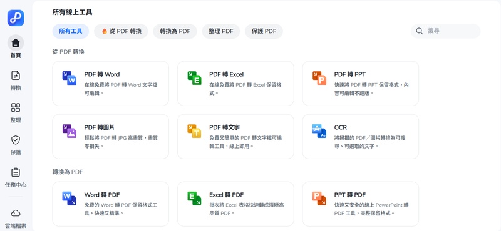Open the Word 轉 PDF title

tap(102, 195)
